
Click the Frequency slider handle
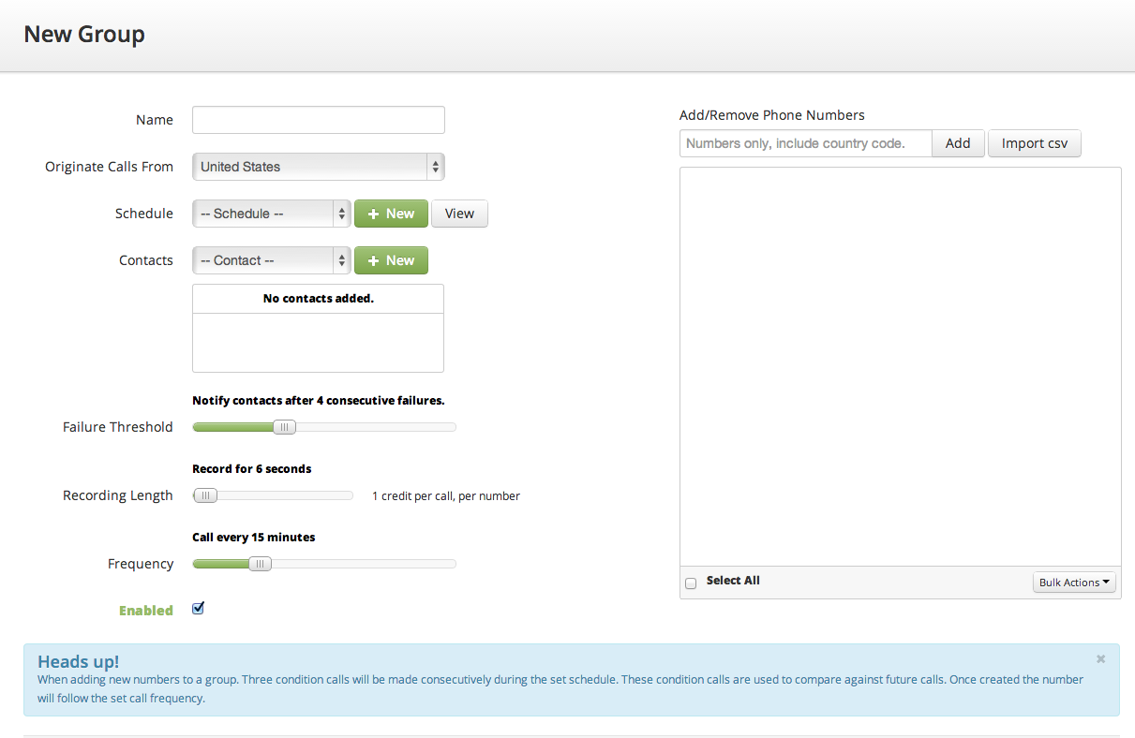tap(260, 564)
